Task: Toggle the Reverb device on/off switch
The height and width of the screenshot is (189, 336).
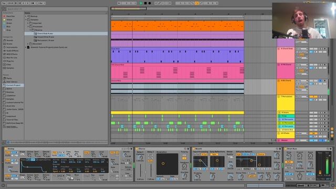Action: (194, 149)
